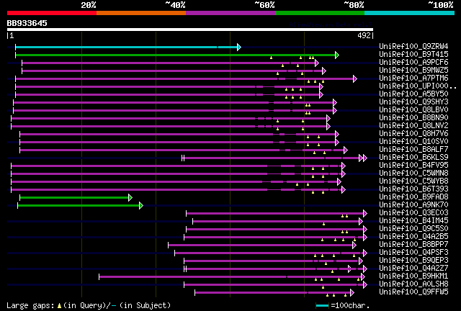Open the UniRef100_A7PTM6 hit
The height and width of the screenshot is (311, 461).
coord(413,78)
